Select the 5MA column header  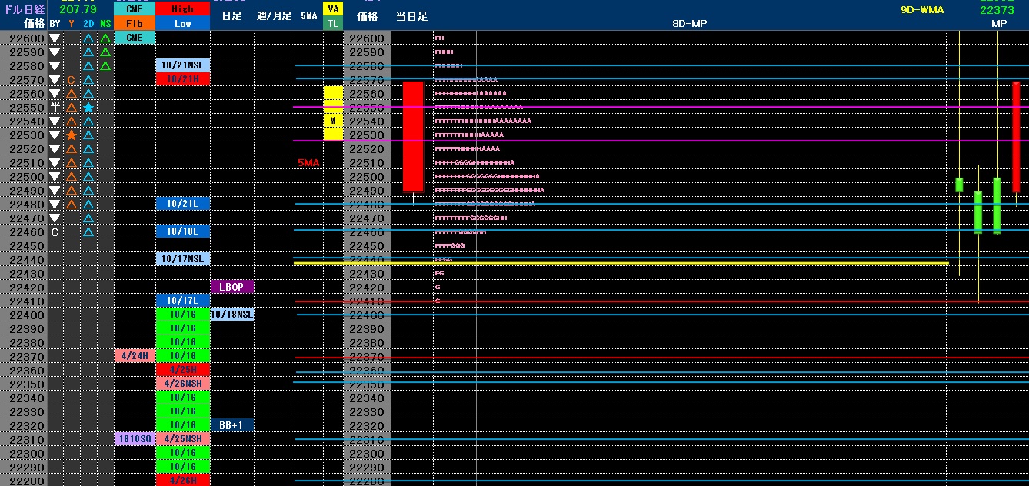308,16
